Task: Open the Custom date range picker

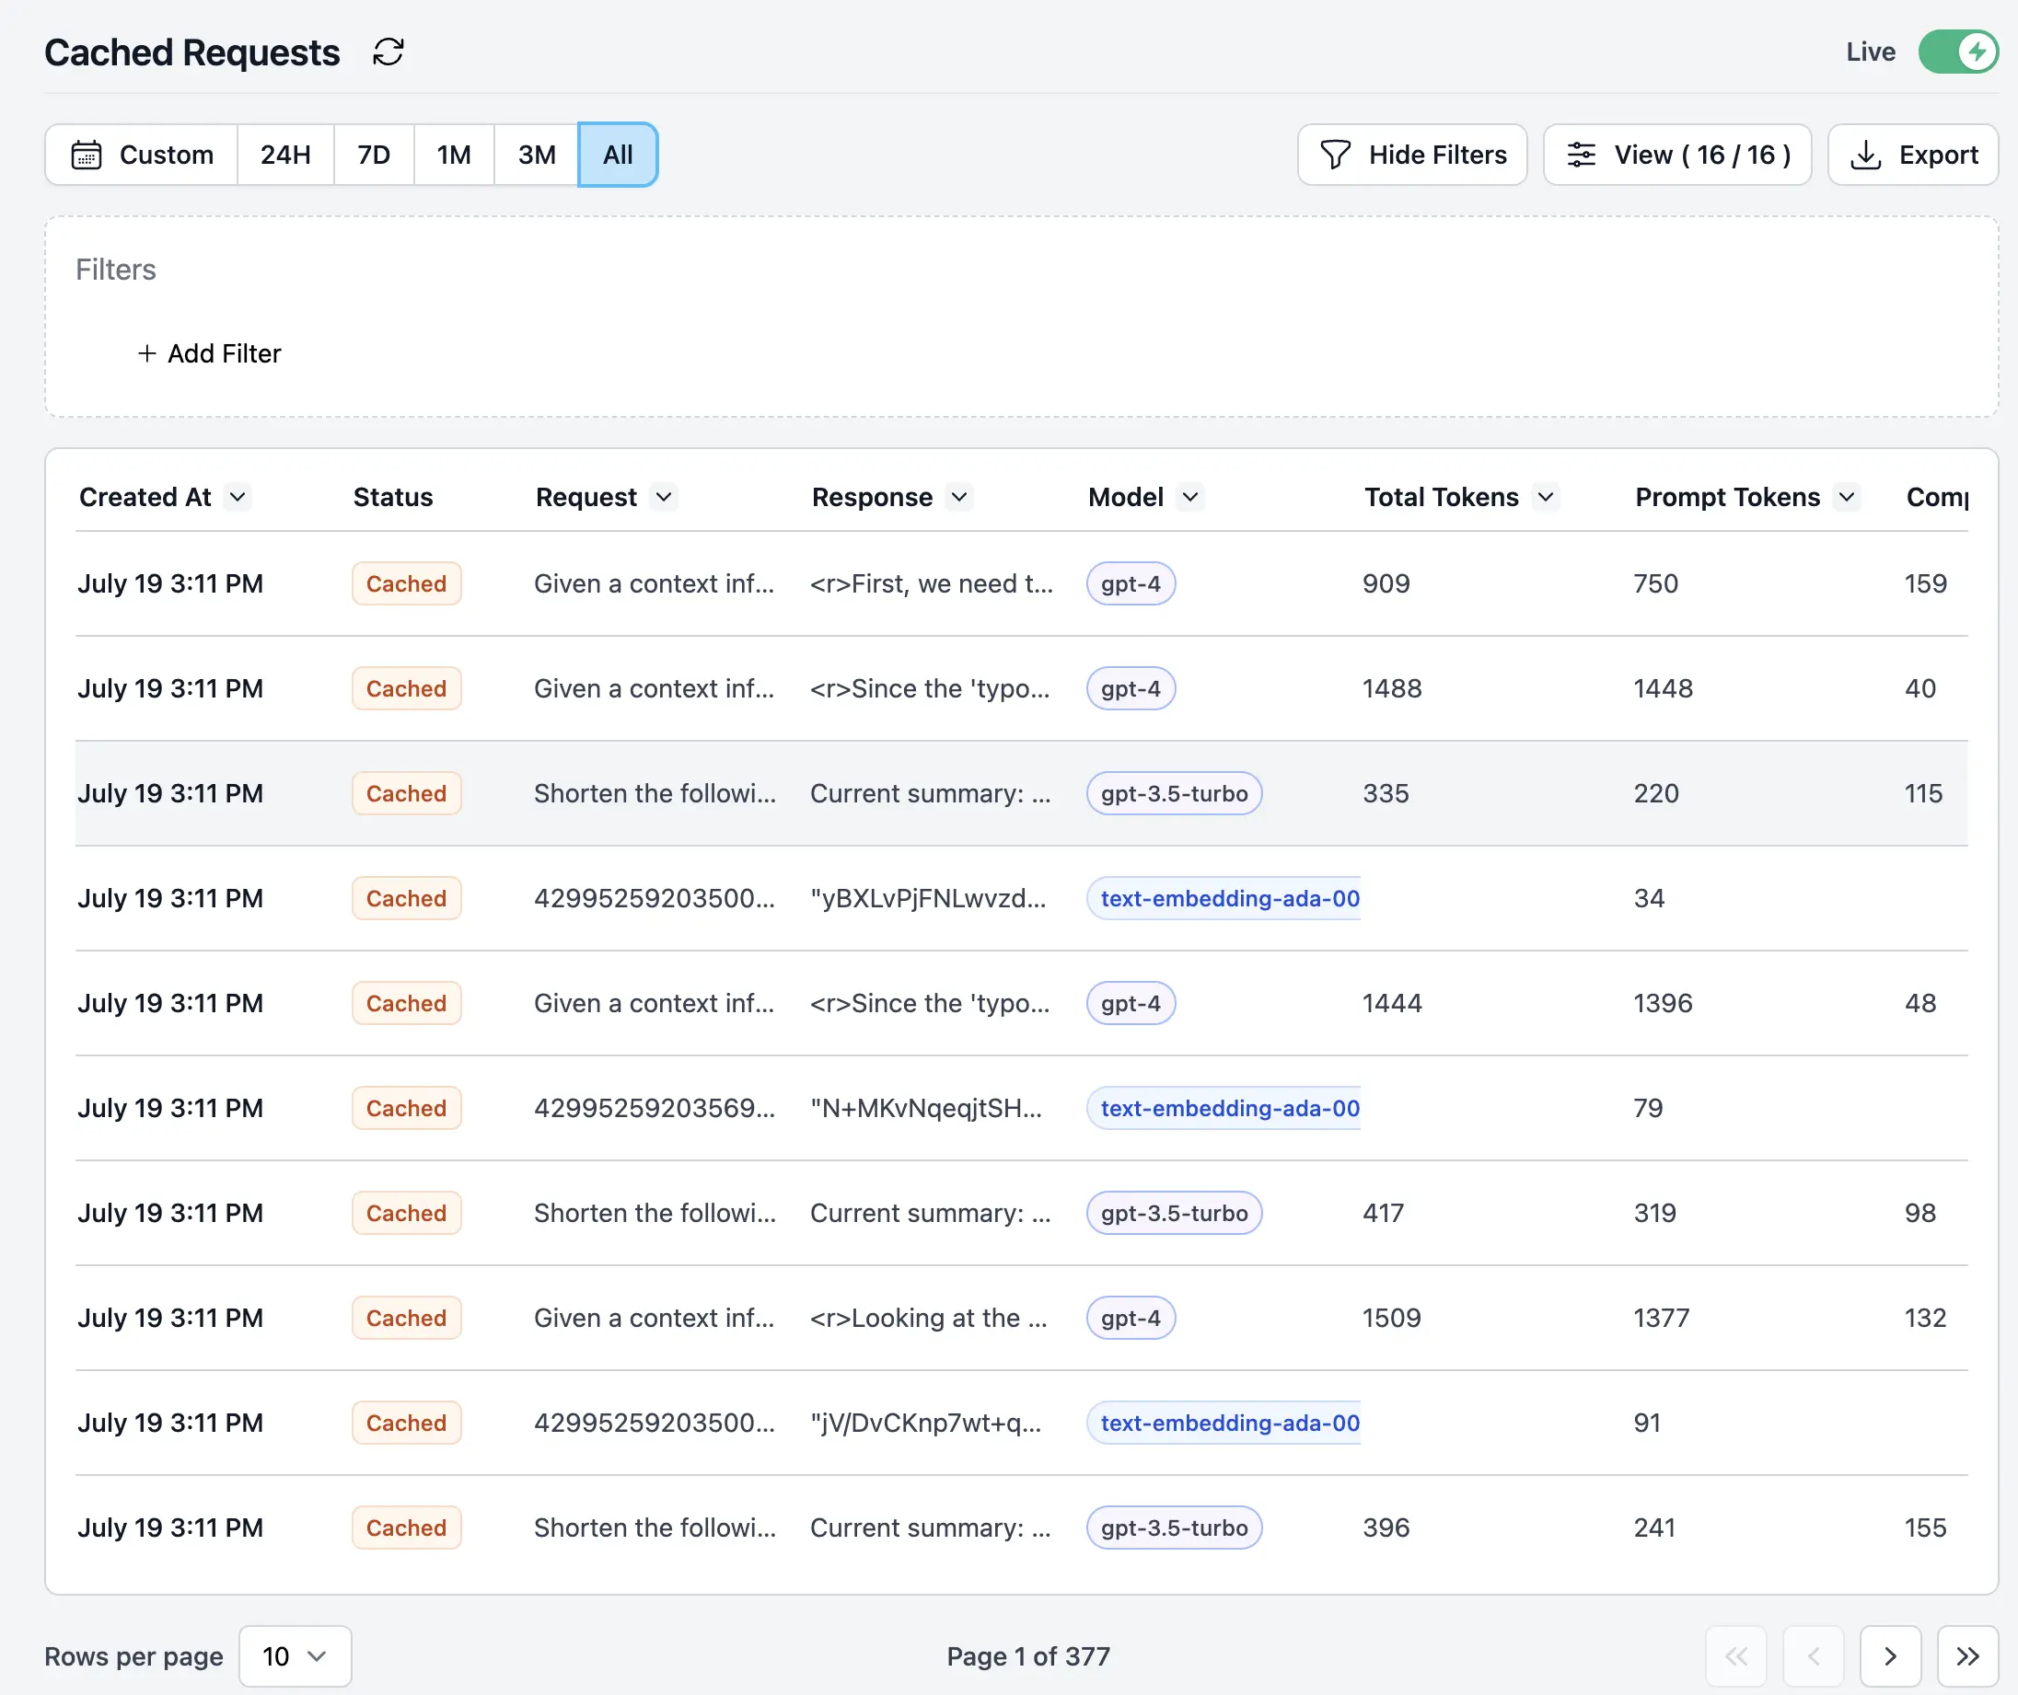Action: [x=143, y=155]
